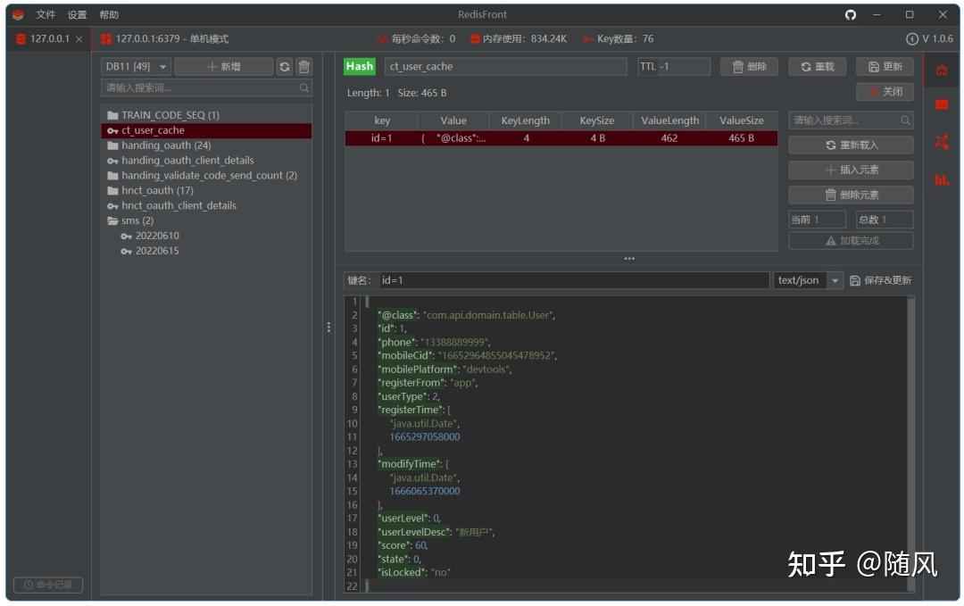Close the 127.0.0.1 connection tab

[x=79, y=38]
